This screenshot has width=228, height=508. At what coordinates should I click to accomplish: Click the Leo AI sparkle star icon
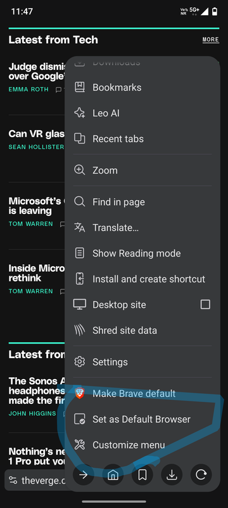click(x=79, y=113)
